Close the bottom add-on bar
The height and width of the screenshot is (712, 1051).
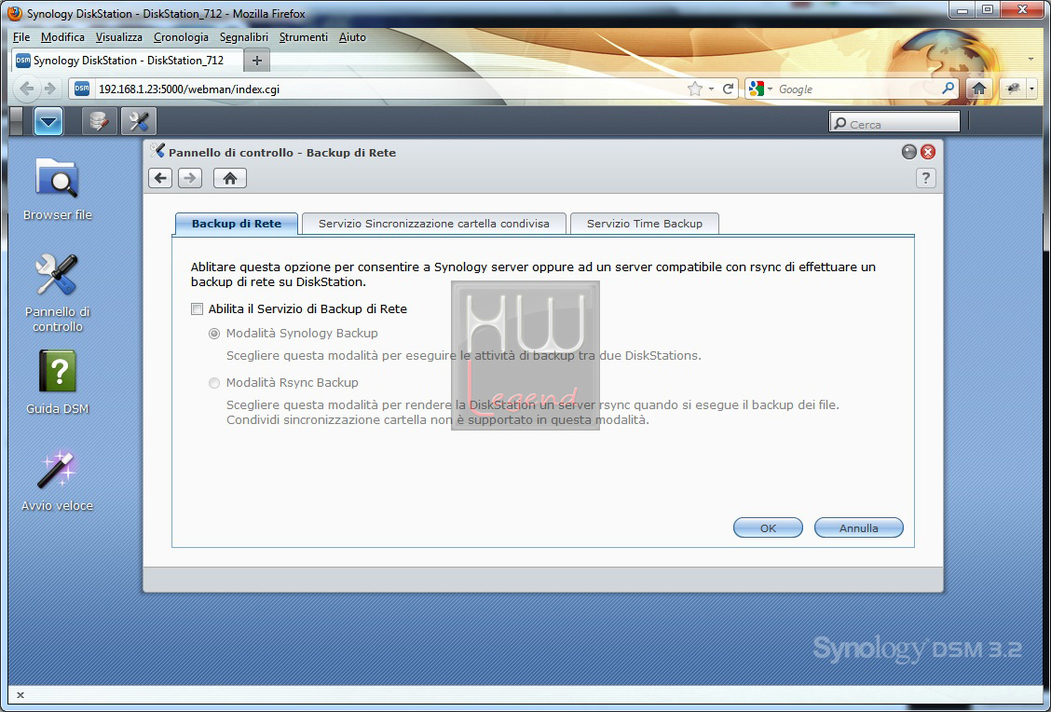click(x=20, y=695)
